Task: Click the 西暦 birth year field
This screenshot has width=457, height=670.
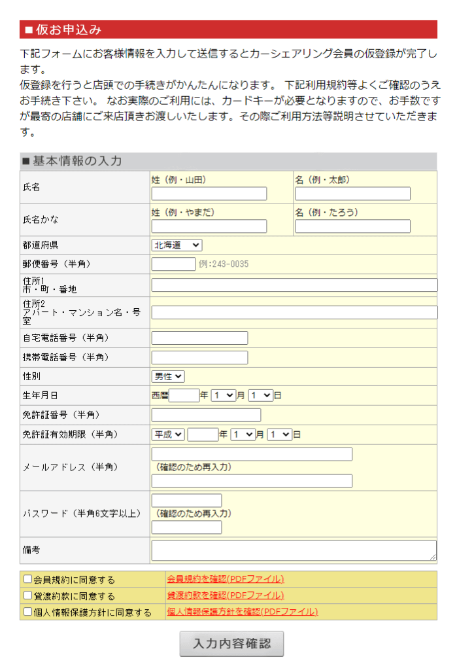Action: 184,395
